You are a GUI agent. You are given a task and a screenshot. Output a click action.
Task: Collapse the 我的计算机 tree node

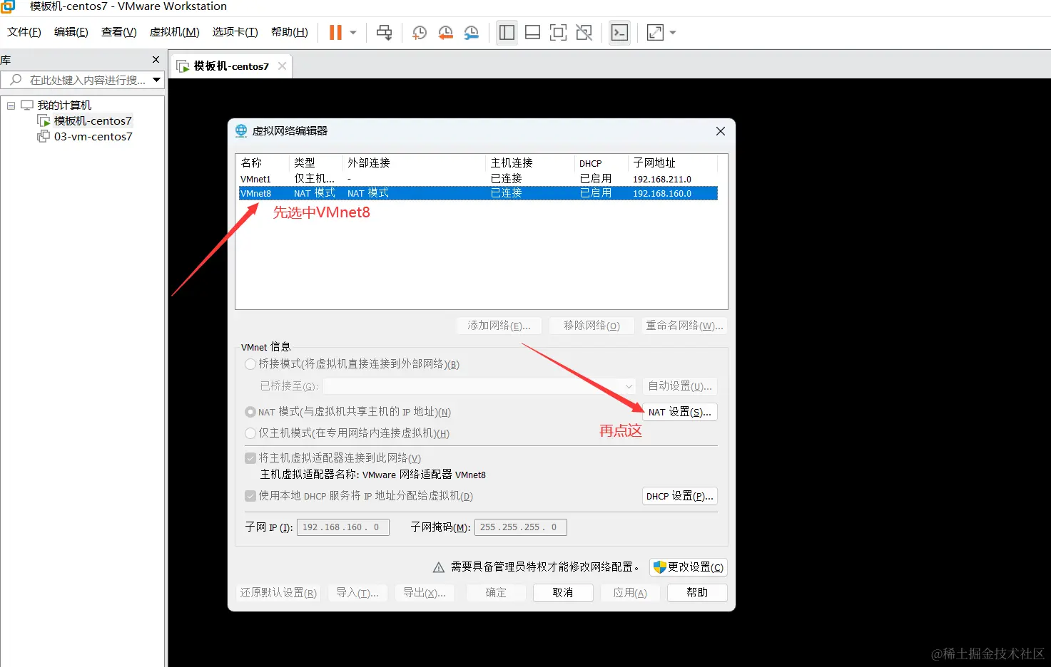click(11, 105)
